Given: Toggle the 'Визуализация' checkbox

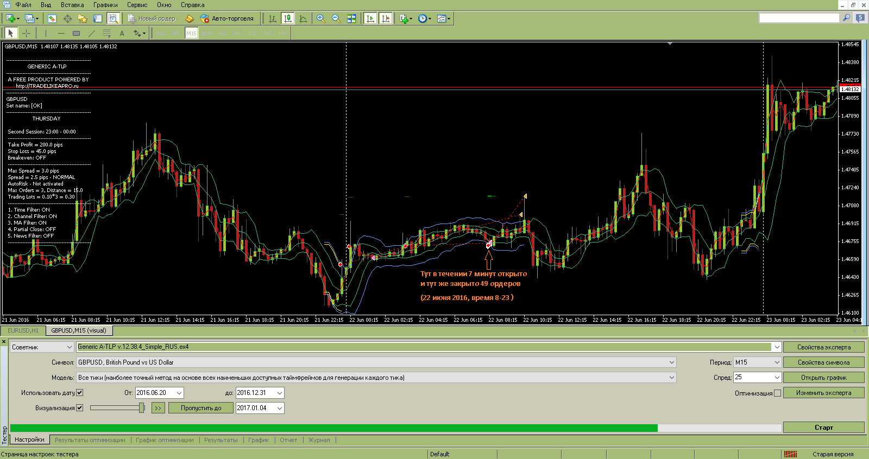Looking at the screenshot, I should click(80, 407).
